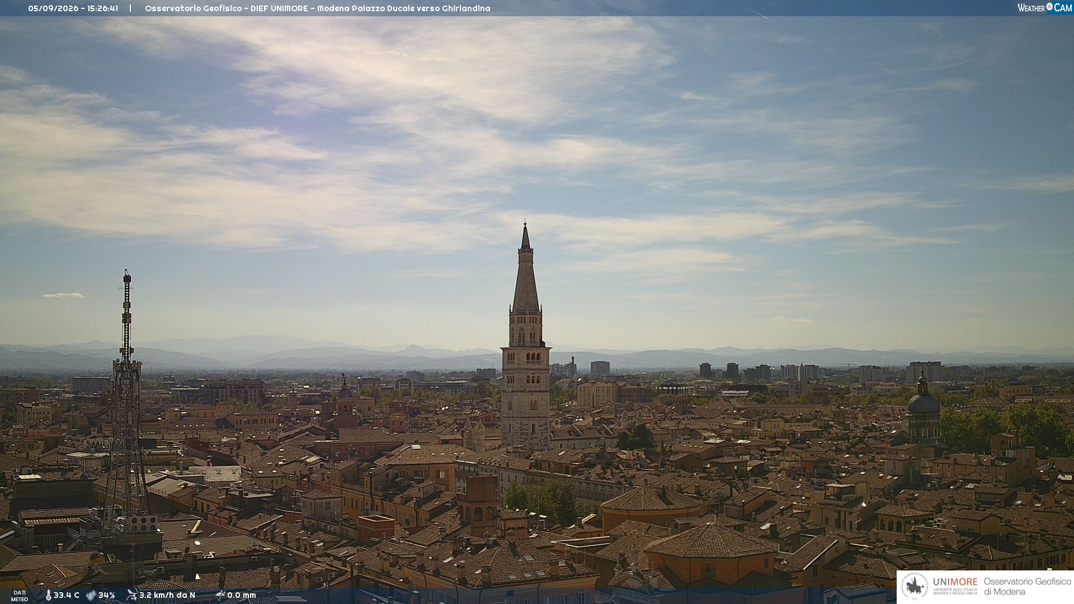Click the 15:26:41 time display

click(102, 8)
